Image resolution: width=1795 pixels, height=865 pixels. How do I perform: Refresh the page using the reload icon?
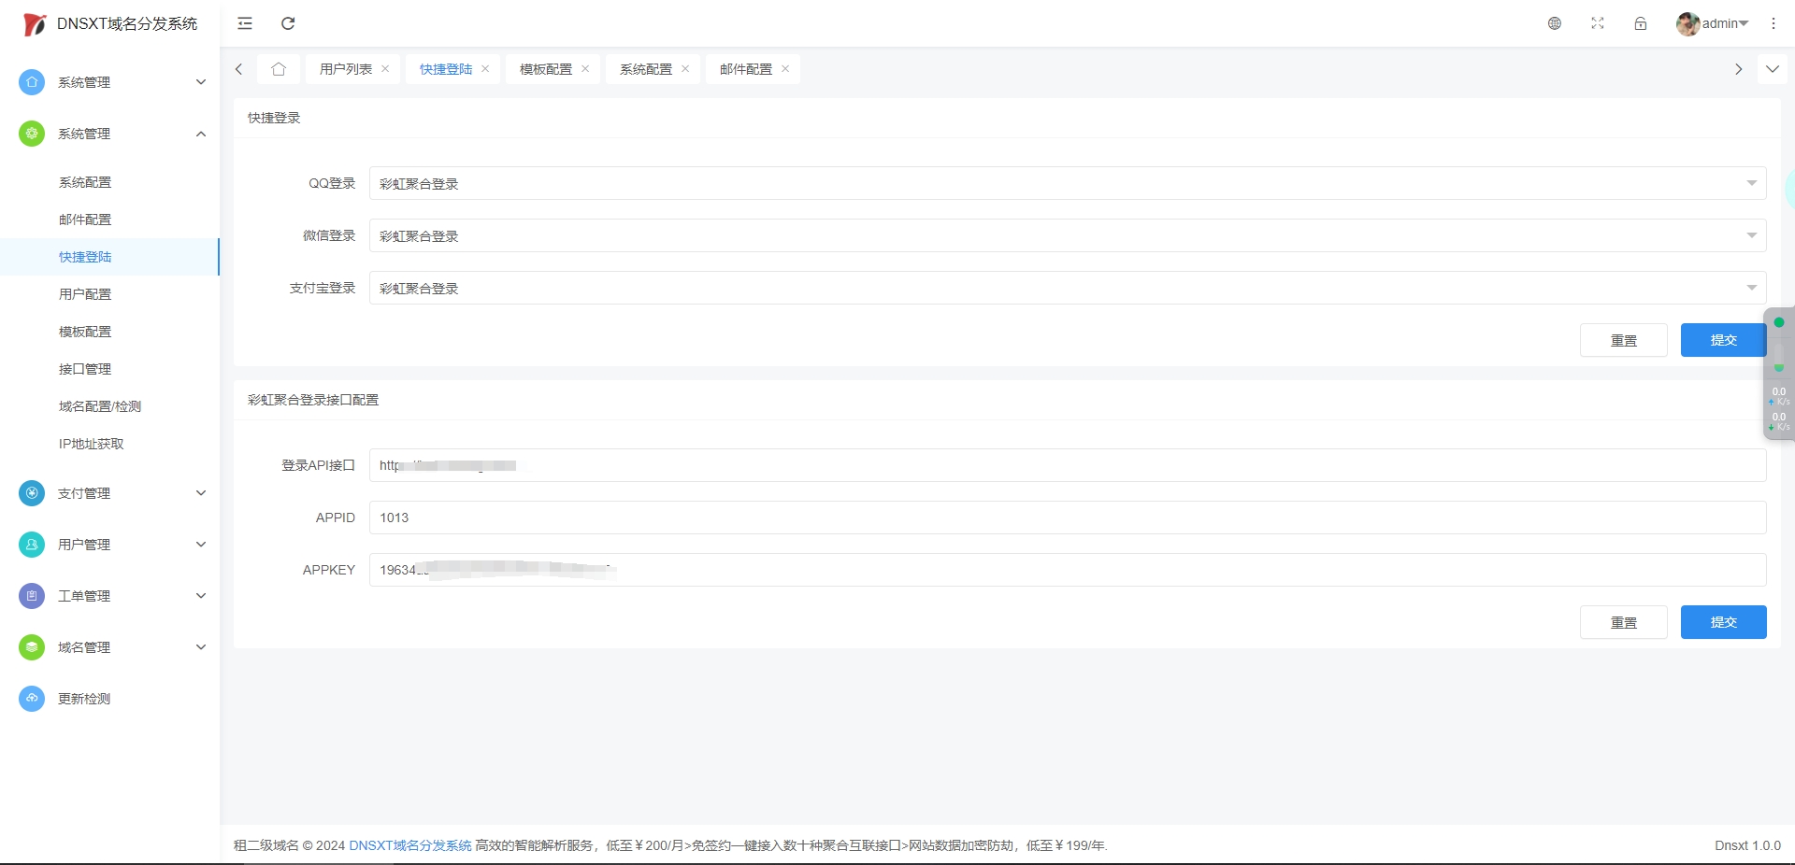[288, 23]
